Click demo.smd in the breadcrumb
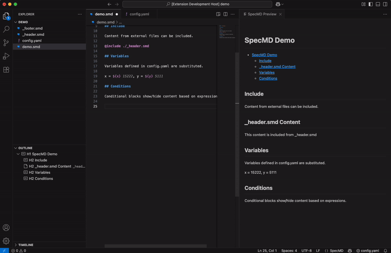The height and width of the screenshot is (253, 391). click(106, 22)
